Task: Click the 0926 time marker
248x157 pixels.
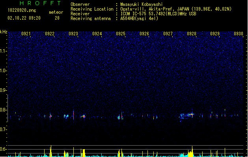Action: click(144, 34)
